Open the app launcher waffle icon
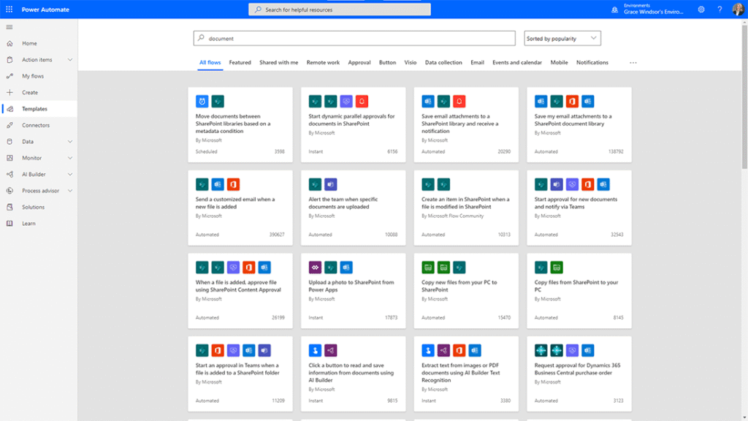 (9, 9)
